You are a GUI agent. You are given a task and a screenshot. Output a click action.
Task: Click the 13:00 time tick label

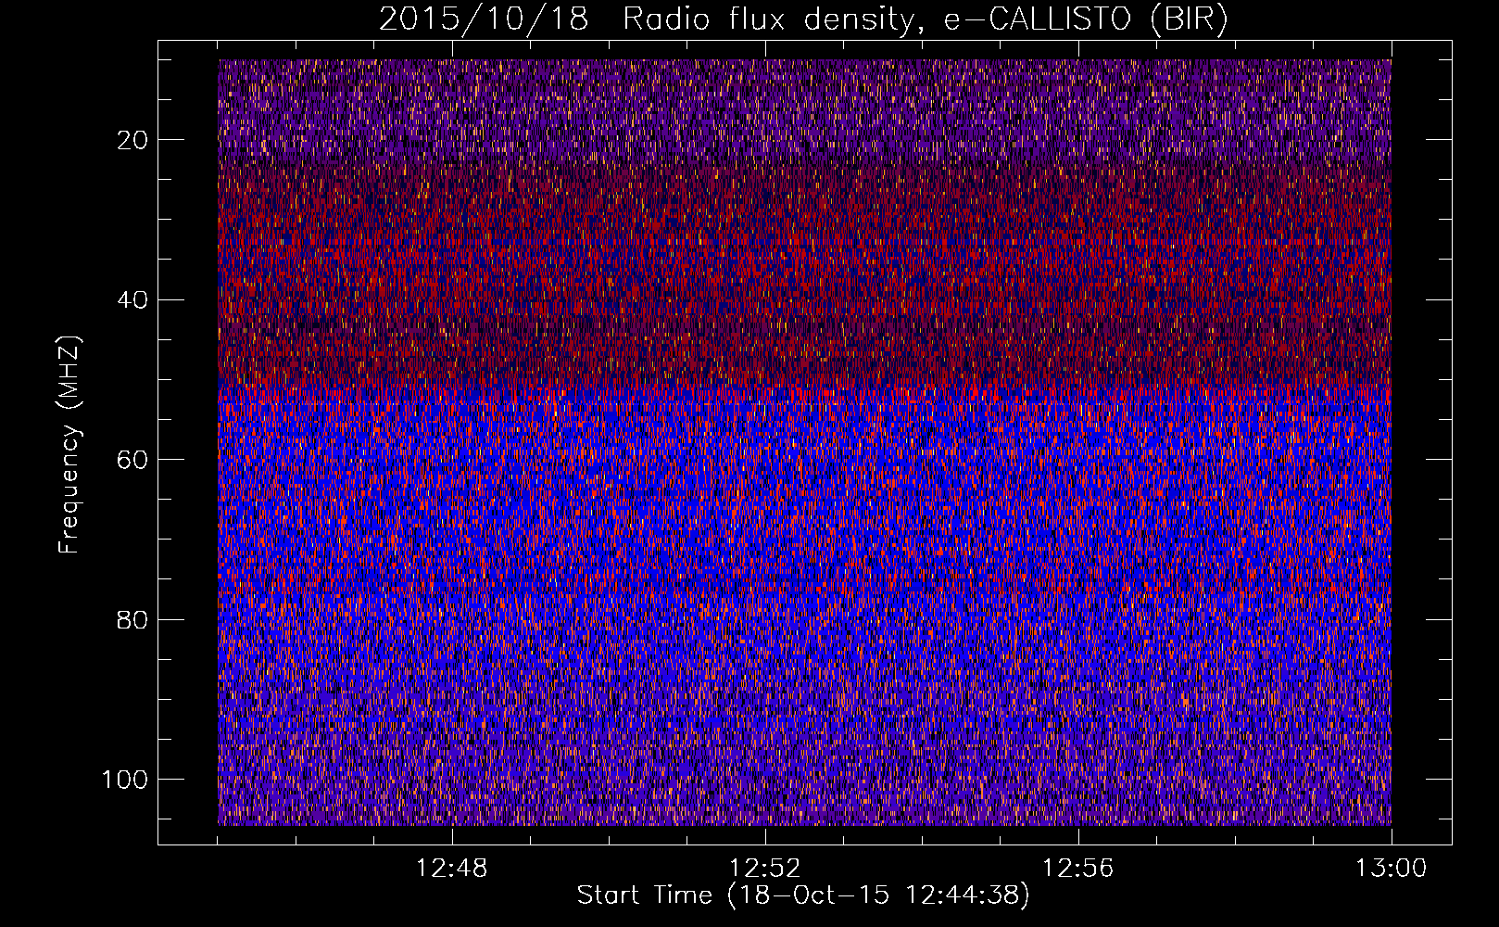[1392, 869]
